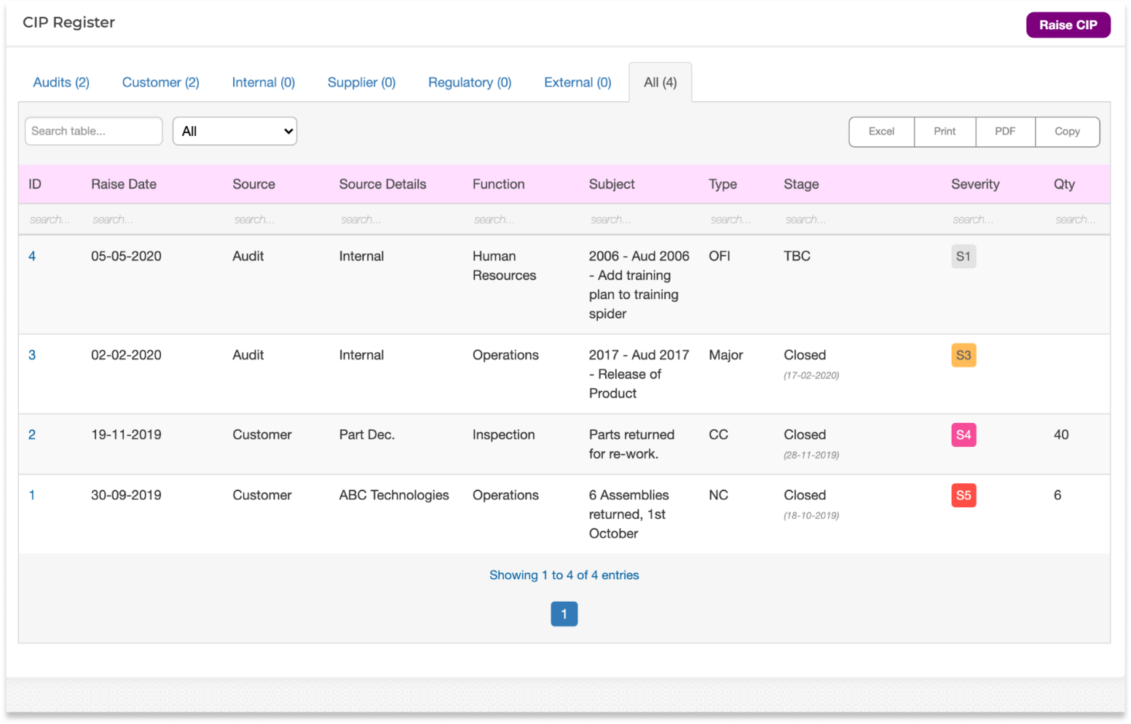Click the Inspection function cell

coord(503,434)
